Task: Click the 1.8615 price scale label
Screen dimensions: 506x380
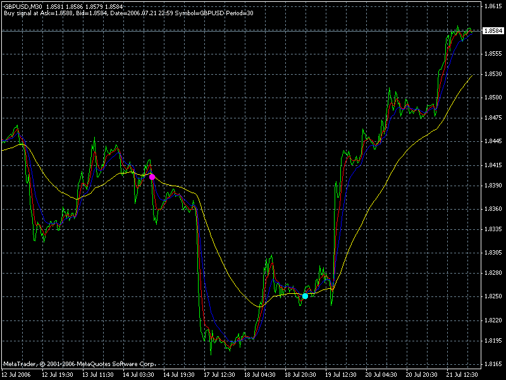Action: tap(493, 6)
